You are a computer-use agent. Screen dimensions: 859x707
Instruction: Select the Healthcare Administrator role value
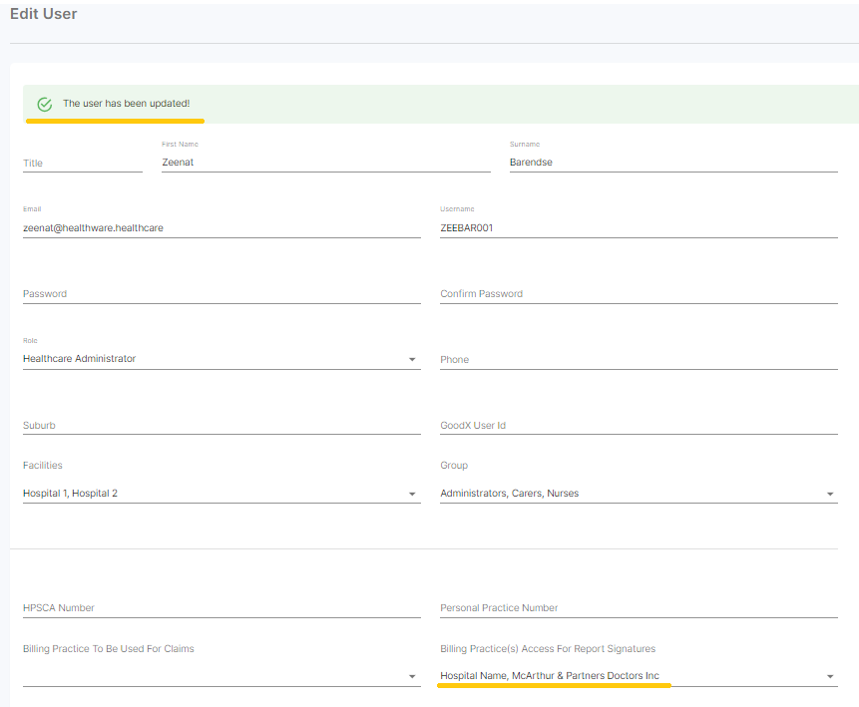(80, 359)
